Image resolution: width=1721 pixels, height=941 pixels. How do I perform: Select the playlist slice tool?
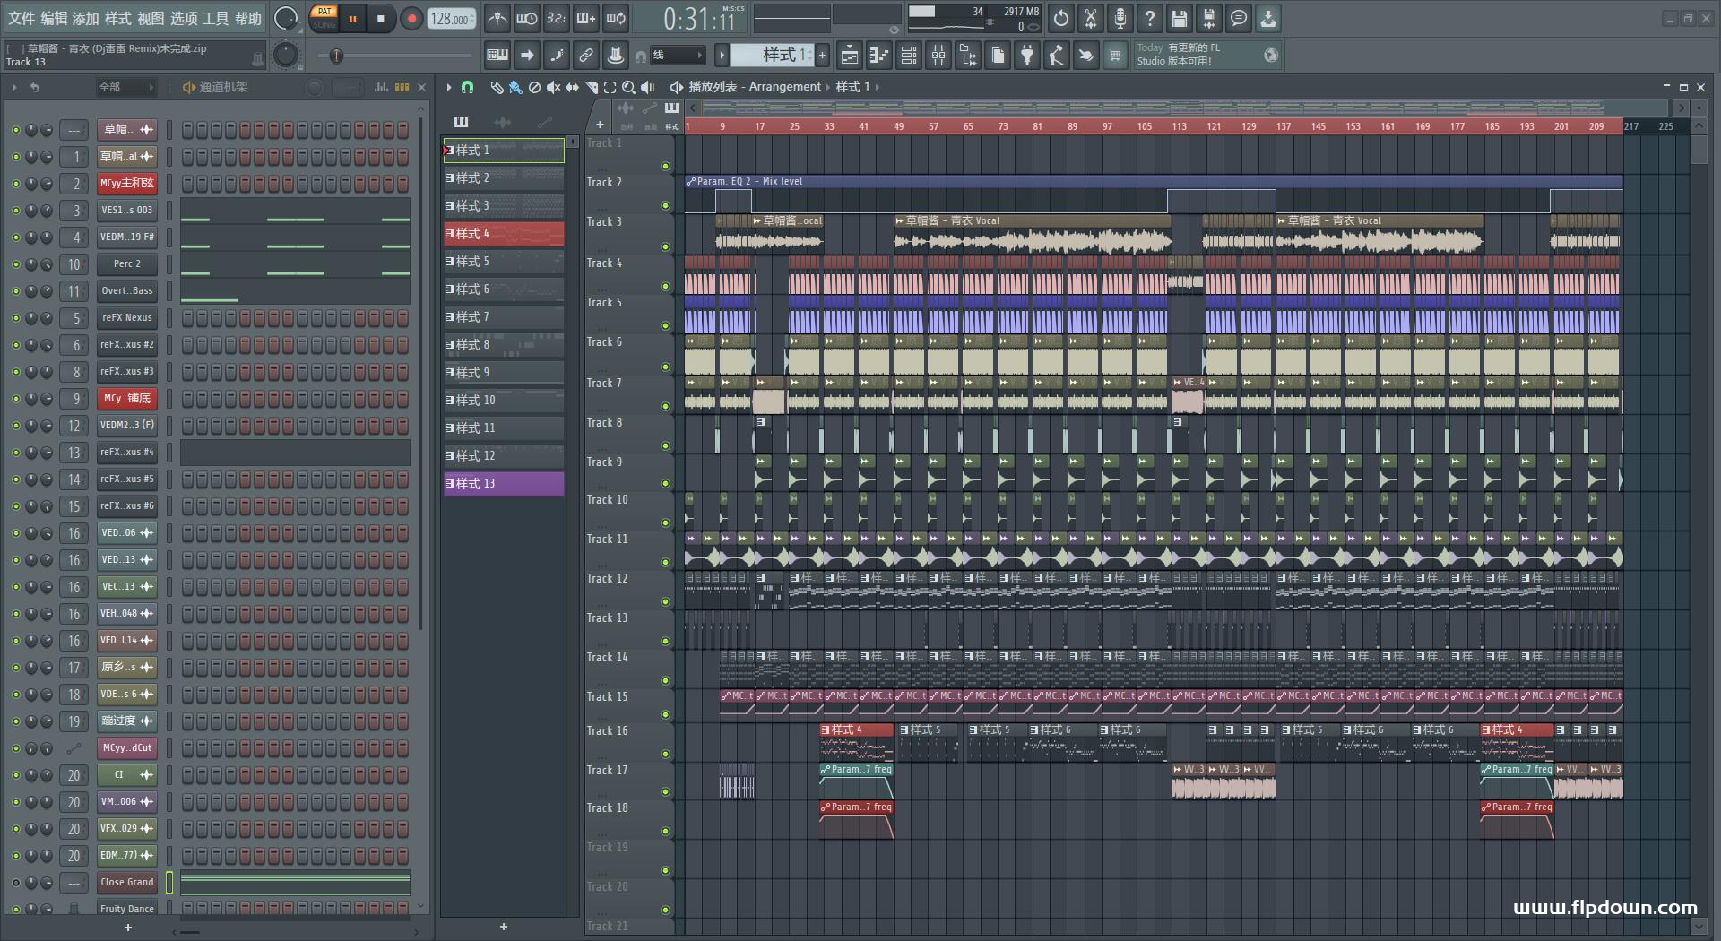[x=591, y=87]
